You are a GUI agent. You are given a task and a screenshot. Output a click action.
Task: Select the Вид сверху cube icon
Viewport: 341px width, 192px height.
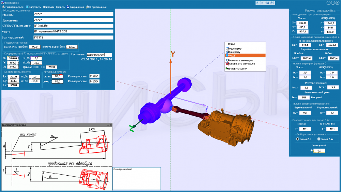[x=227, y=49]
